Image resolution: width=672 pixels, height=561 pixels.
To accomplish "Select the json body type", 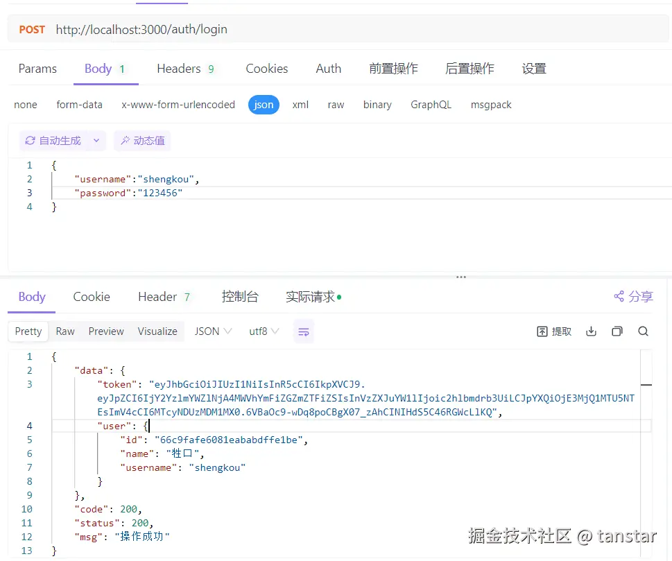I will (x=264, y=105).
